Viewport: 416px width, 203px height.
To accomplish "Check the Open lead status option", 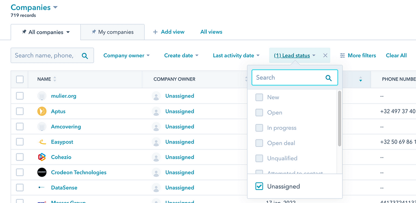I will click(x=259, y=113).
